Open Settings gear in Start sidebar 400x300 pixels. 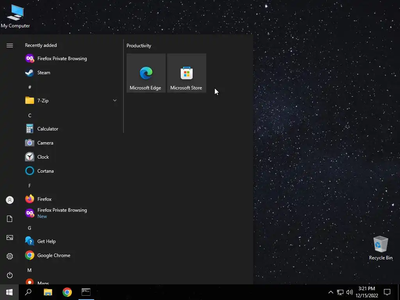(x=10, y=256)
